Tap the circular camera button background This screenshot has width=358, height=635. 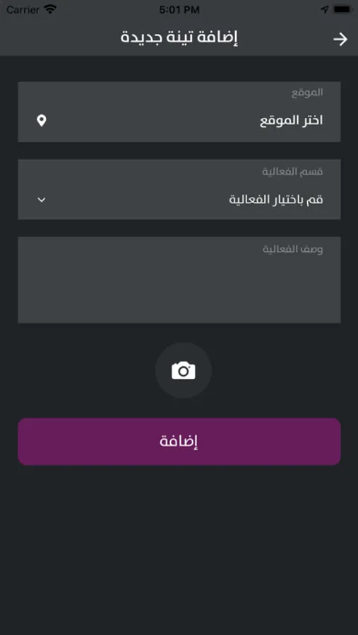tap(184, 370)
